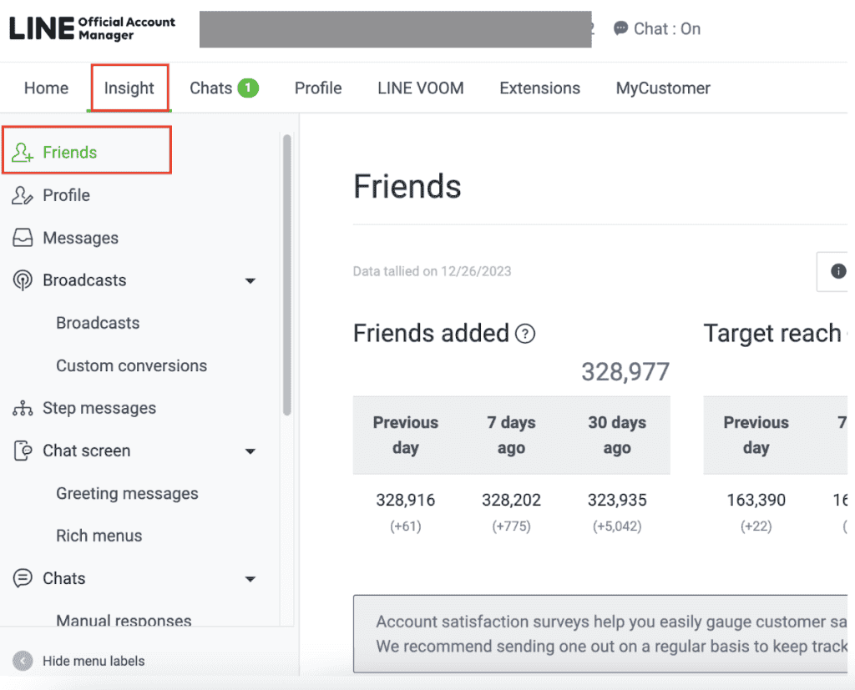Open Greeting messages under Chat screen
Image resolution: width=855 pixels, height=690 pixels.
click(x=127, y=493)
